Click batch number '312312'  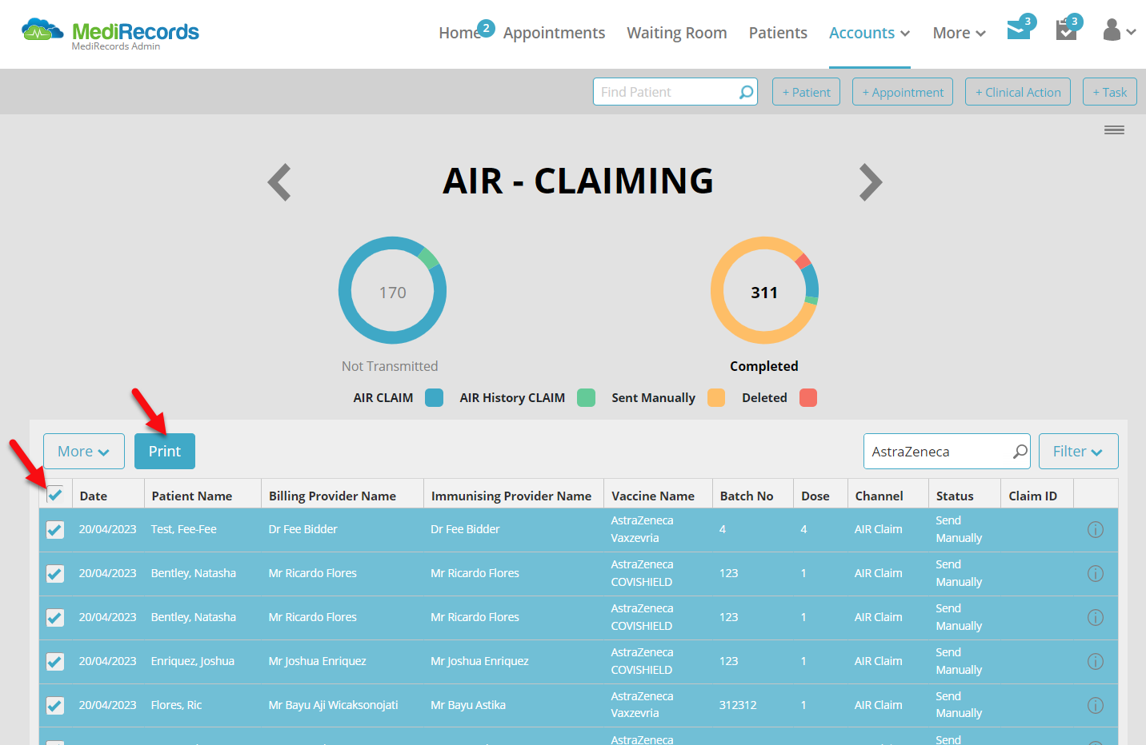pos(738,706)
